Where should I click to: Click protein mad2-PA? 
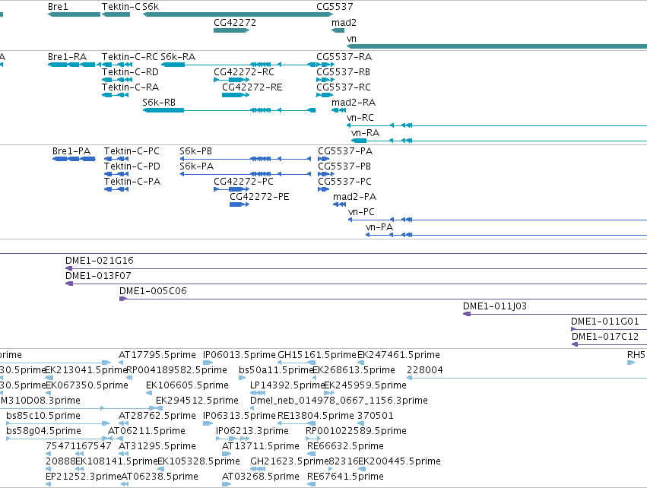tap(339, 204)
